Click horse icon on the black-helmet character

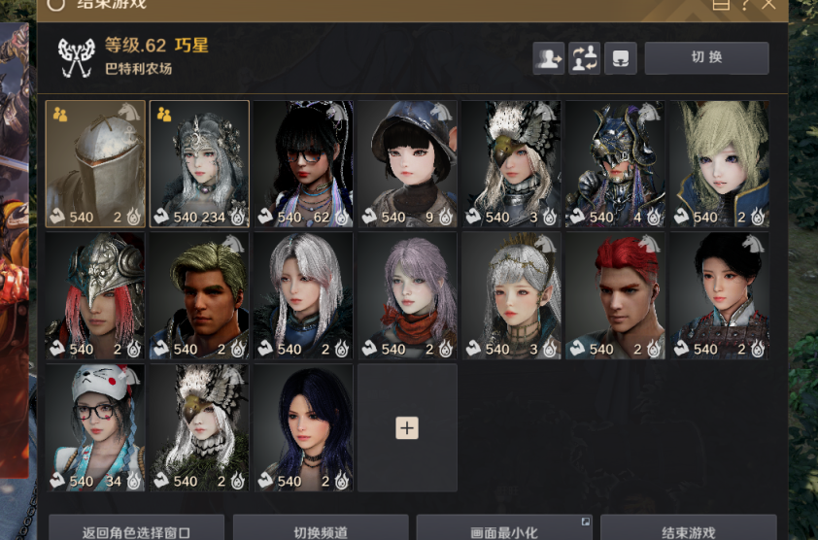pyautogui.click(x=441, y=111)
